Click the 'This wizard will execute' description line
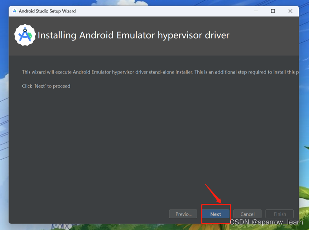309x230 pixels. (x=160, y=72)
